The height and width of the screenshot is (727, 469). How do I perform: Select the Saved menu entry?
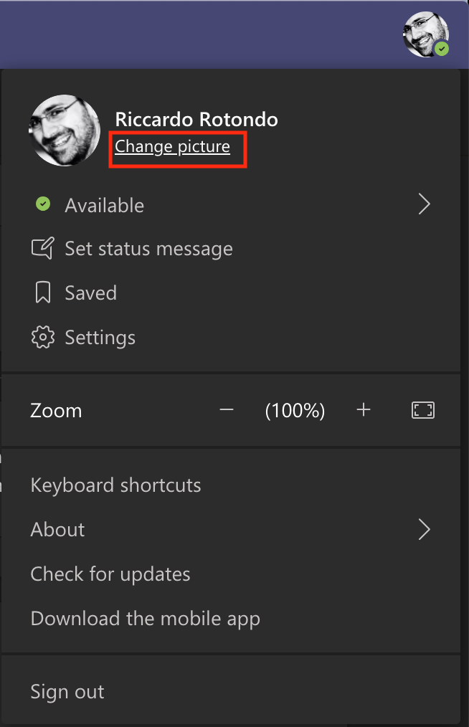[x=231, y=293]
